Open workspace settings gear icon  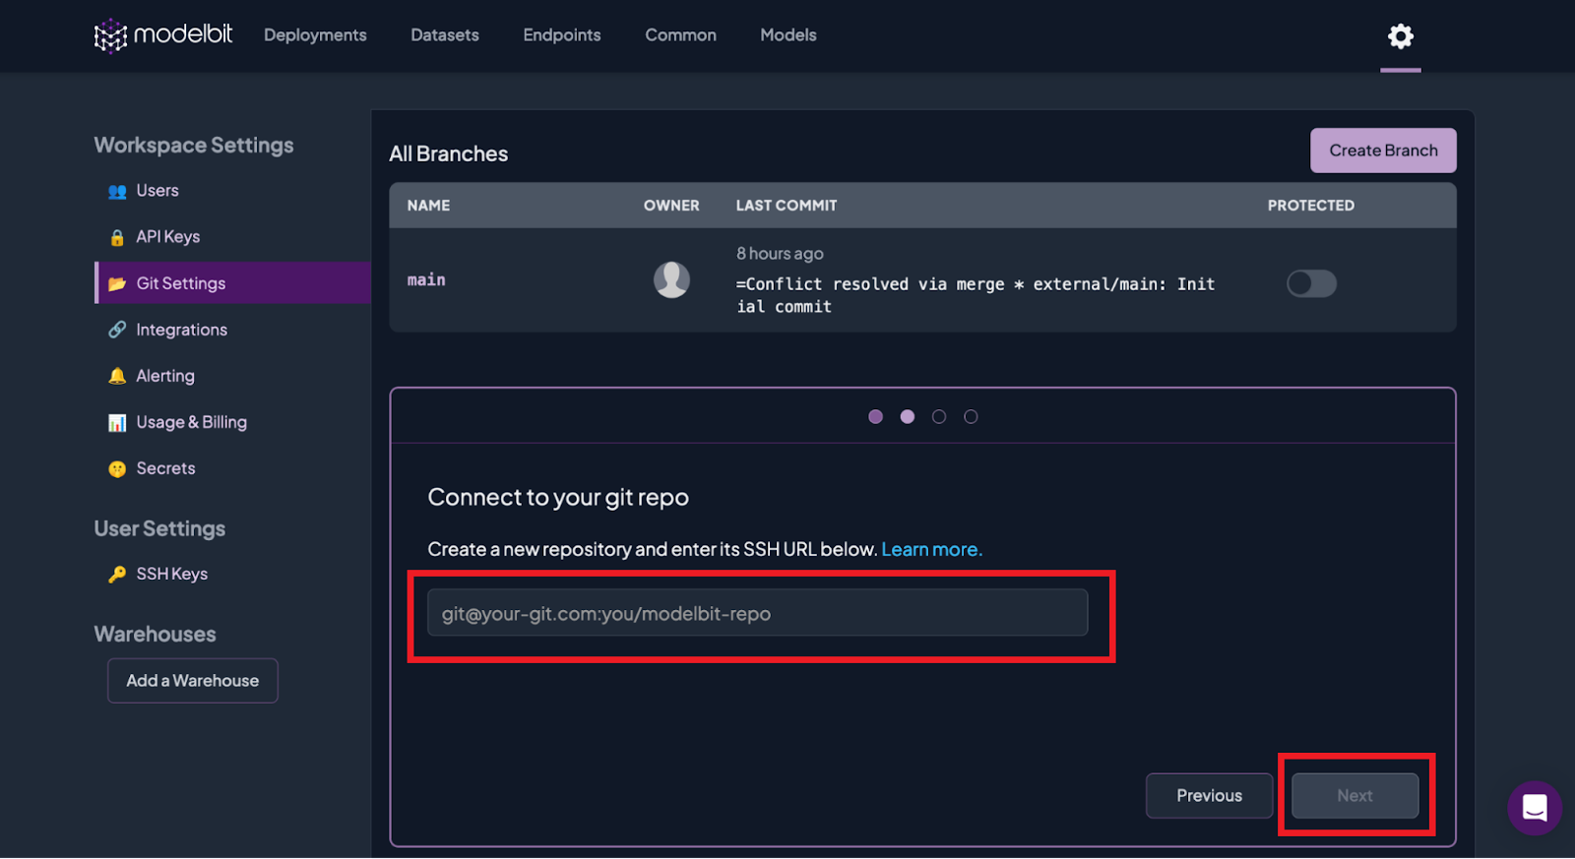(1400, 36)
